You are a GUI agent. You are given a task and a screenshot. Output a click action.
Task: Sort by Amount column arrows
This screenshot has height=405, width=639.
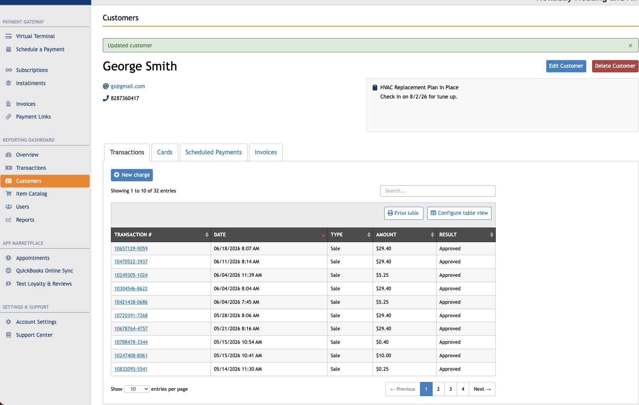432,234
